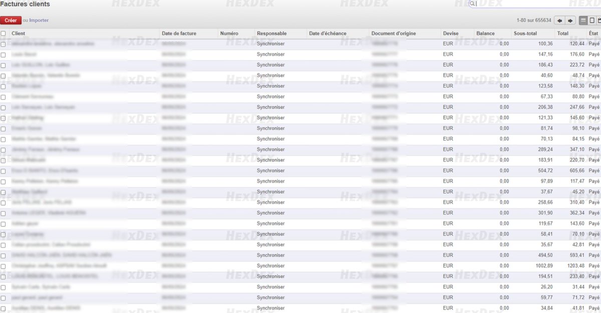
Task: Sort by the Numéro column header
Action: click(229, 33)
